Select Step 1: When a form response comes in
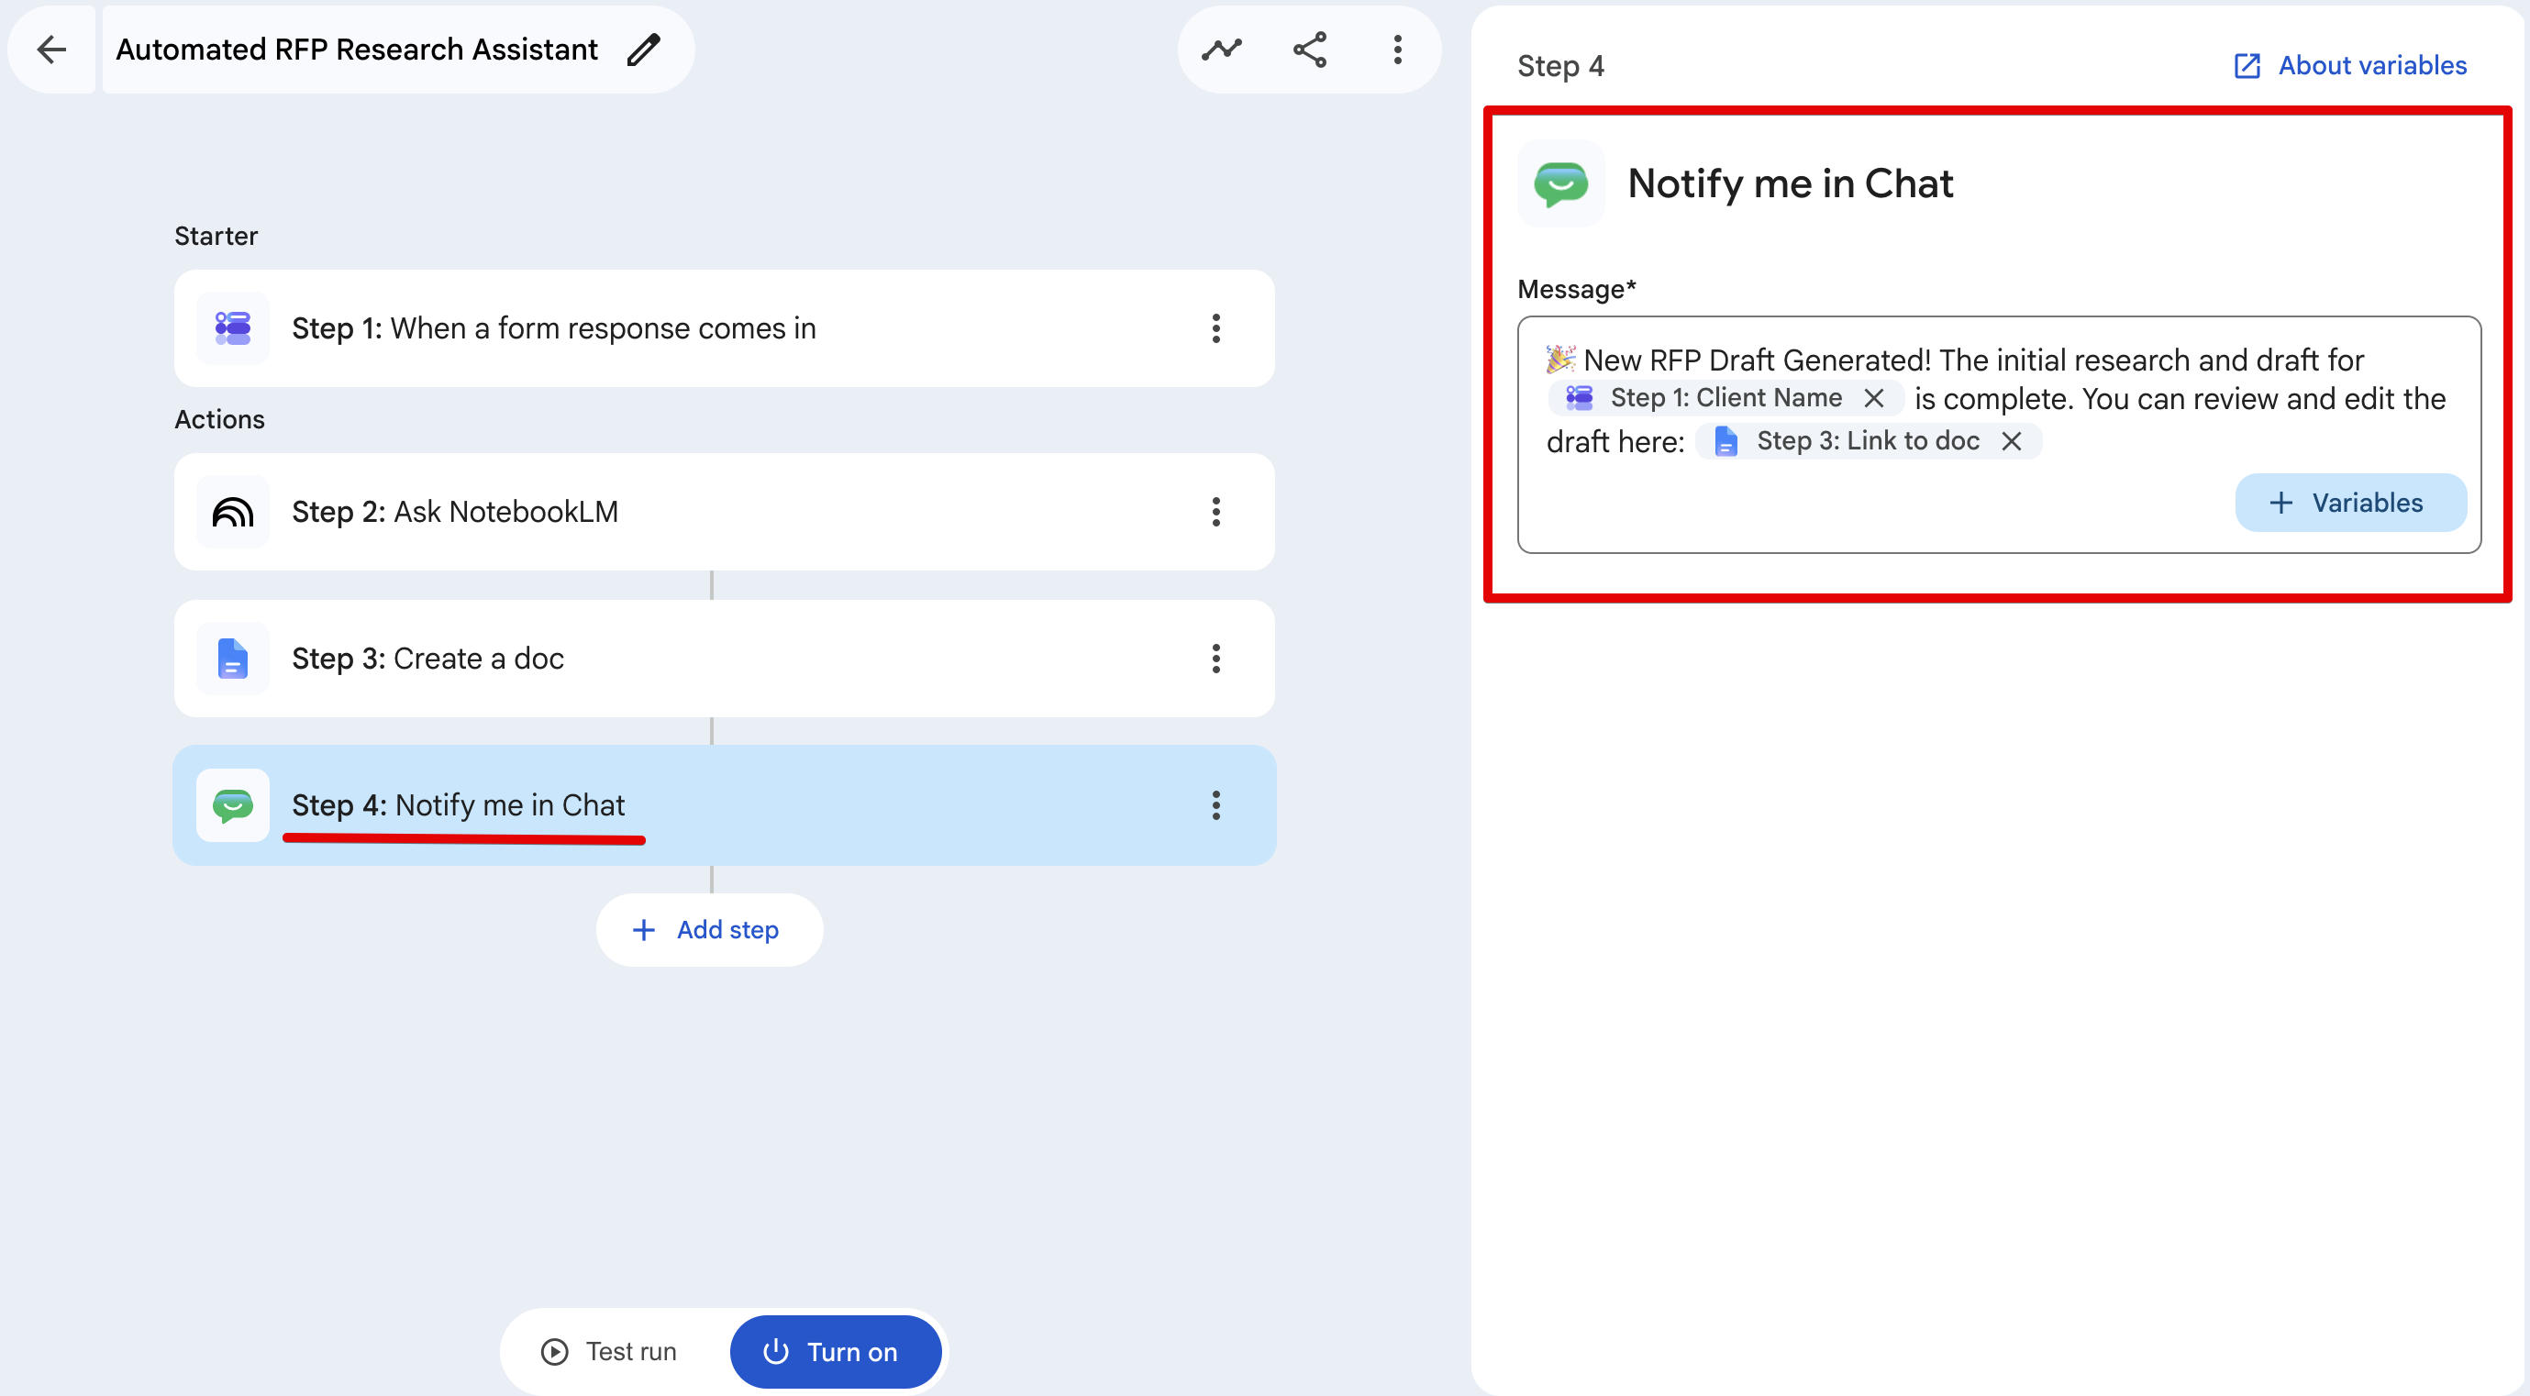This screenshot has width=2530, height=1396. [x=724, y=327]
